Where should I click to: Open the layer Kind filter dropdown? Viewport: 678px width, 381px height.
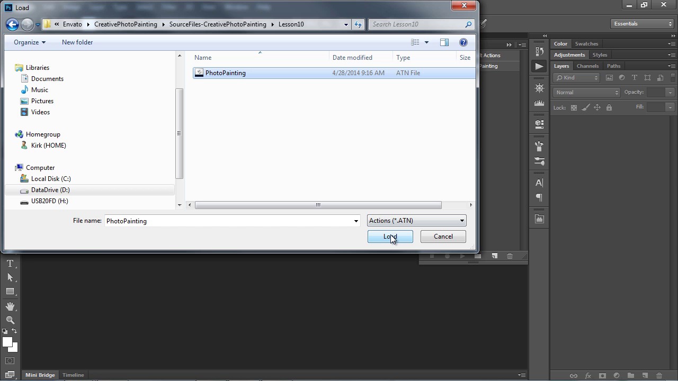click(x=576, y=78)
